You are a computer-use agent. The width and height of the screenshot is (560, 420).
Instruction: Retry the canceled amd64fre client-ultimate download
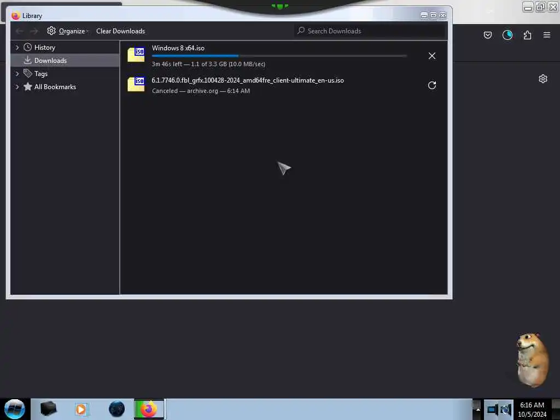point(432,85)
